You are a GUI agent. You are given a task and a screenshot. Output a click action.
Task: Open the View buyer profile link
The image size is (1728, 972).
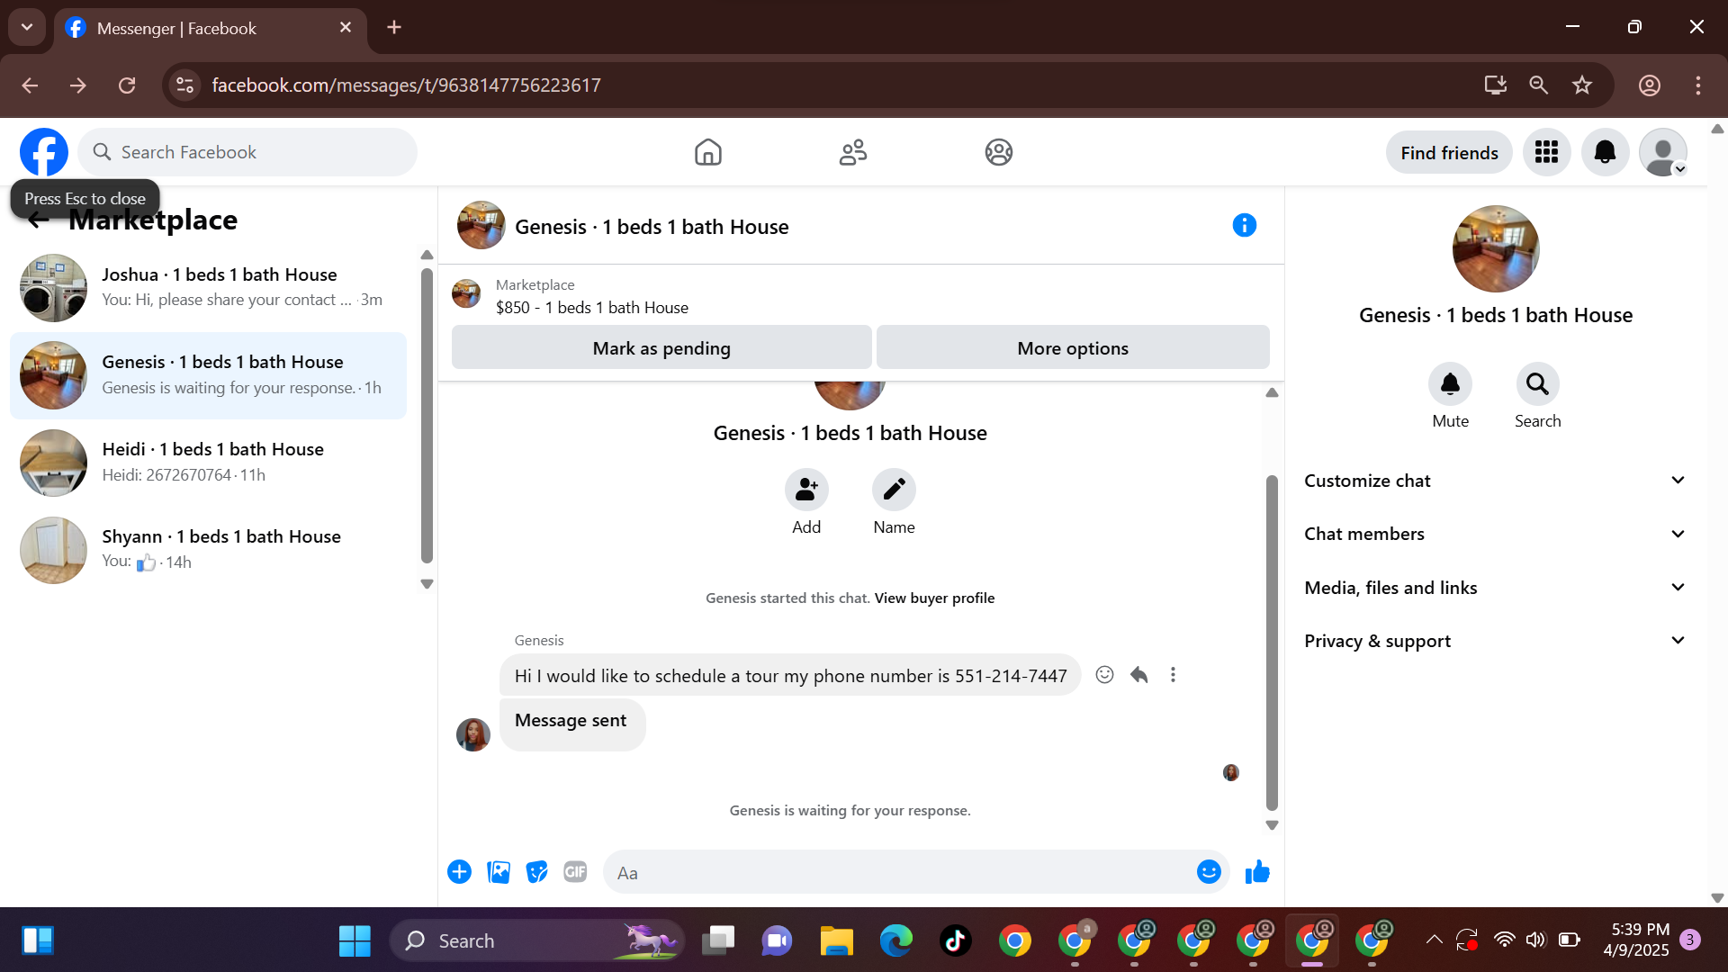pyautogui.click(x=934, y=598)
